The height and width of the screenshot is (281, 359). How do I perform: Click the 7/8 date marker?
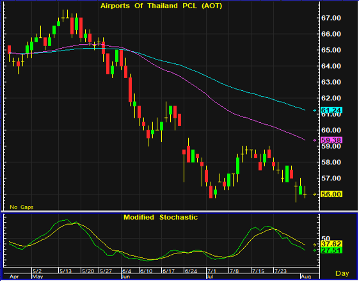click(x=234, y=271)
